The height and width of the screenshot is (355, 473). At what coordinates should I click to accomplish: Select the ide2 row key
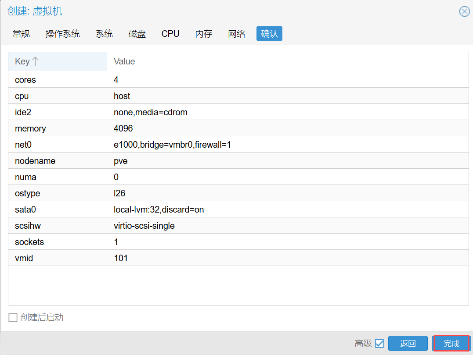pyautogui.click(x=23, y=112)
